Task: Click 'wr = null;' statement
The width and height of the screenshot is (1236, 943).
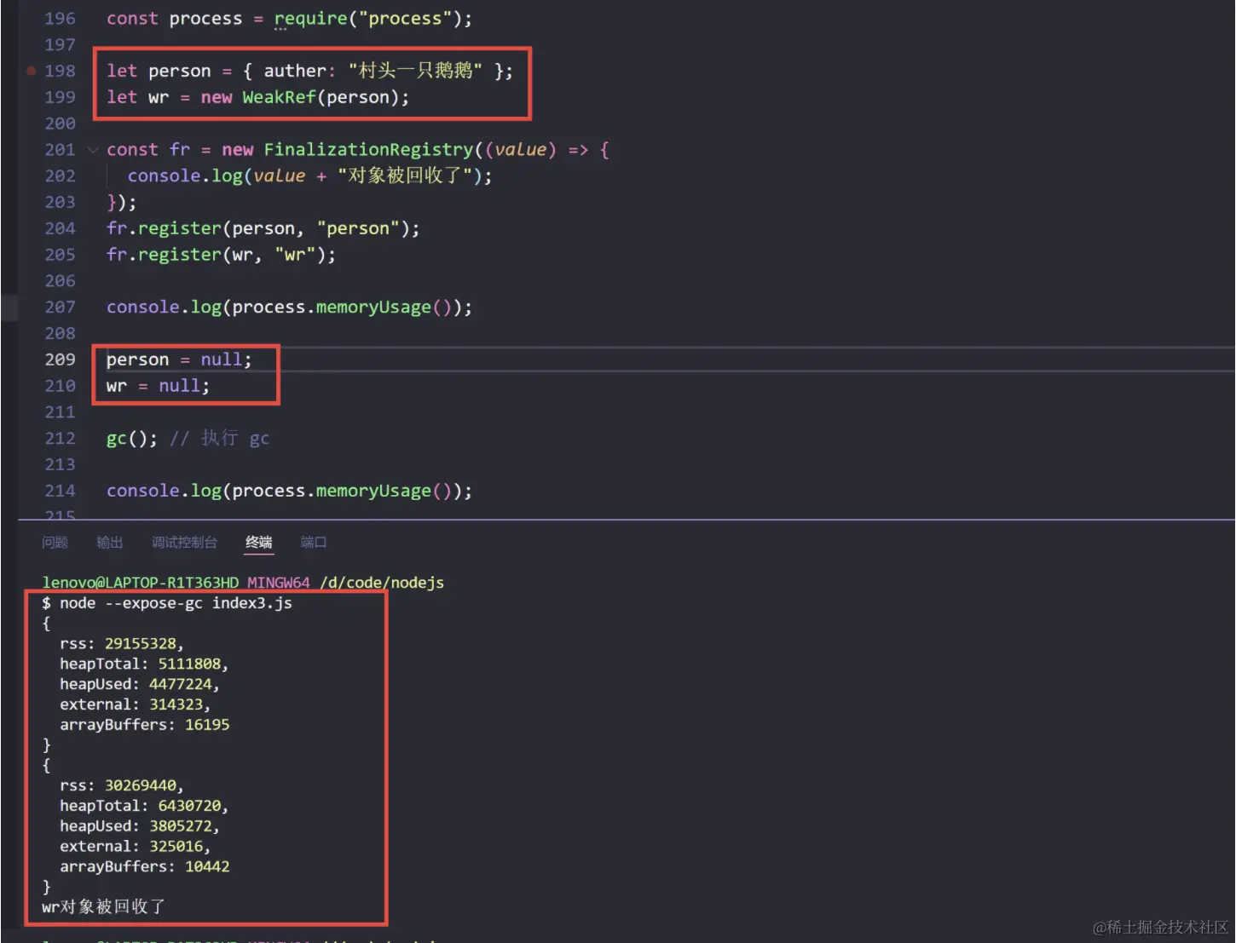Action: point(158,386)
